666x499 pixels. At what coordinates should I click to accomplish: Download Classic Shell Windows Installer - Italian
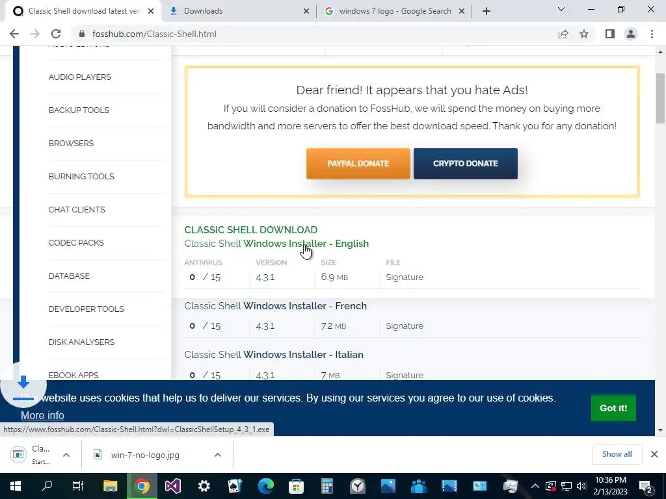click(x=274, y=355)
